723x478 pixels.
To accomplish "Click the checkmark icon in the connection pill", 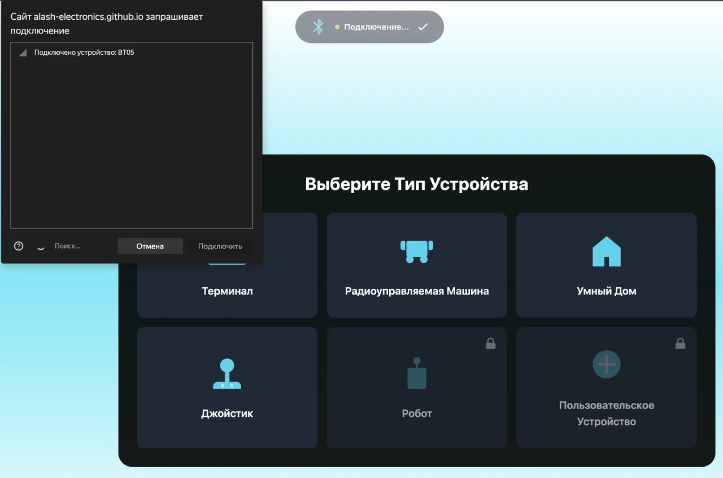I will tap(423, 27).
